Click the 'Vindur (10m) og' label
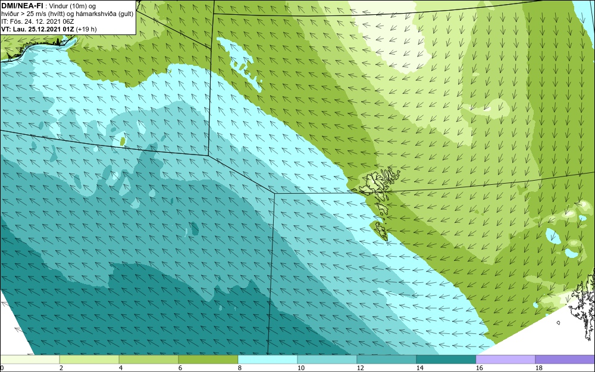Screen dimensions: 595x372 click(x=72, y=6)
